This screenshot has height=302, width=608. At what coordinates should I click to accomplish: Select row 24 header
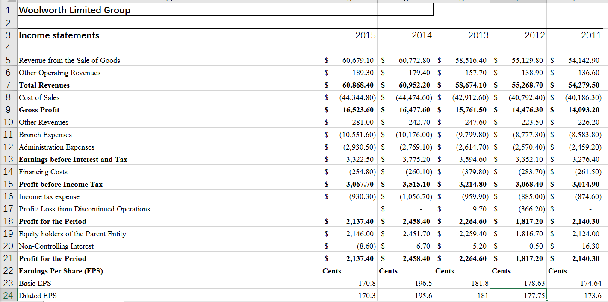[x=8, y=296]
